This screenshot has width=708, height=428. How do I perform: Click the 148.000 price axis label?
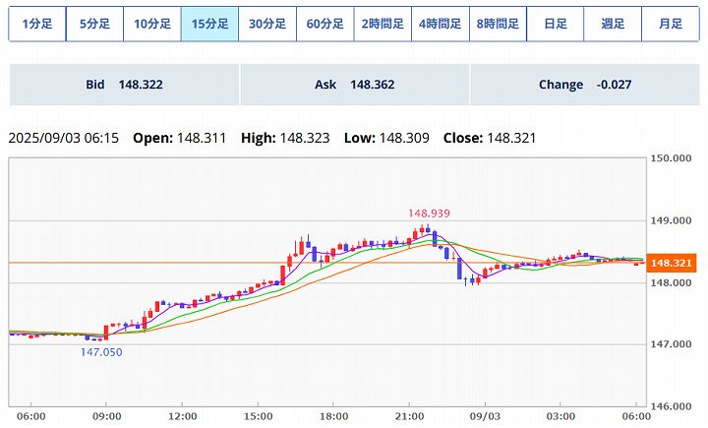click(x=671, y=283)
